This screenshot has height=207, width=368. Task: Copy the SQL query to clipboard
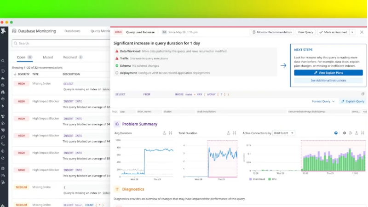tap(362, 94)
